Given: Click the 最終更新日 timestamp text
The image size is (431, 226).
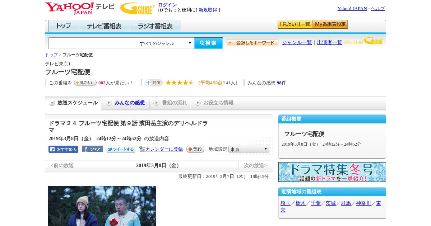Looking at the screenshot, I should (223, 176).
